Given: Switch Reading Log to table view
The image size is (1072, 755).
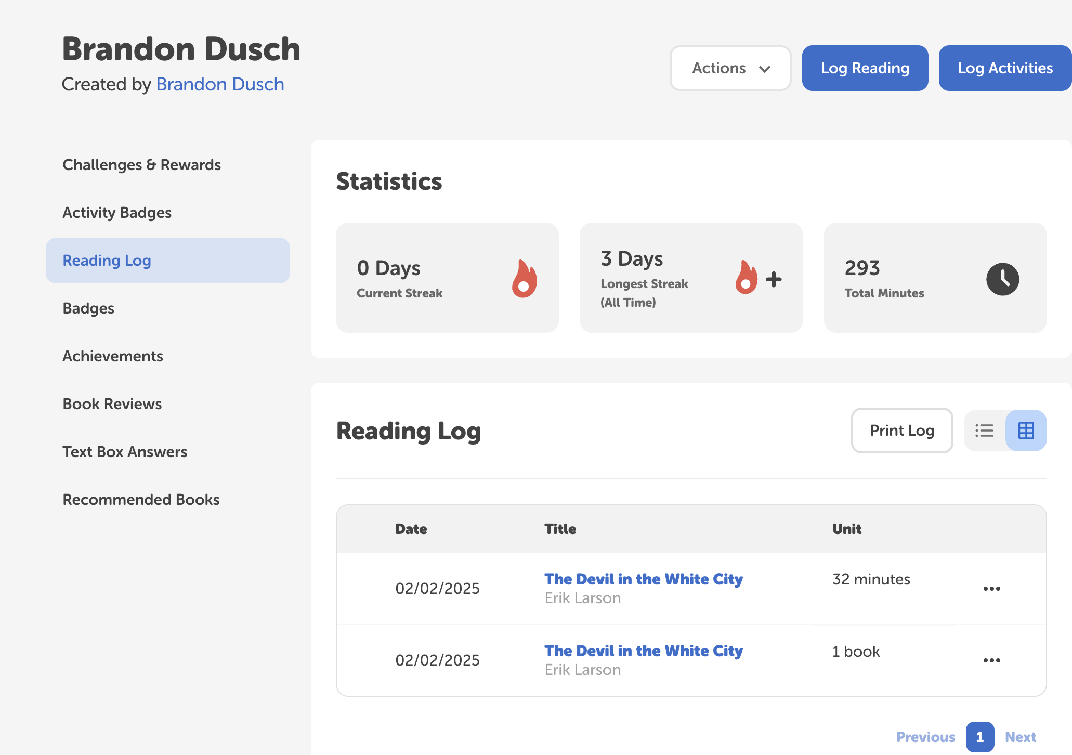Looking at the screenshot, I should click(x=1026, y=430).
